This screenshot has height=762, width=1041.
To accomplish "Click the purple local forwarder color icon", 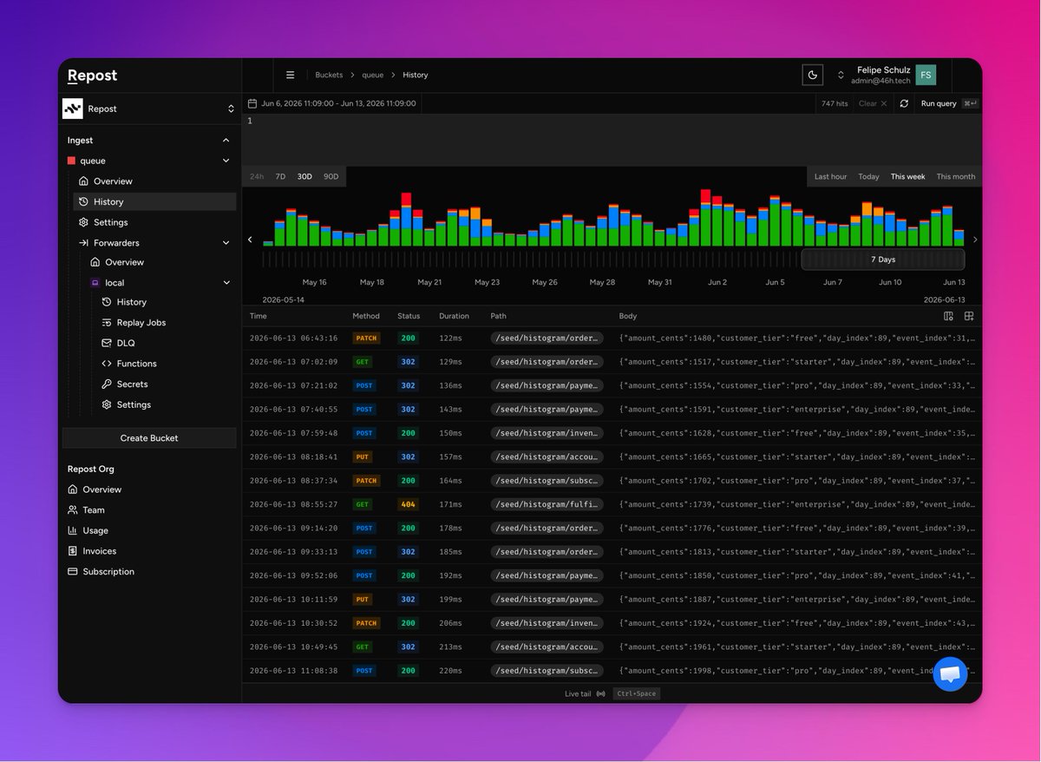I will click(95, 283).
